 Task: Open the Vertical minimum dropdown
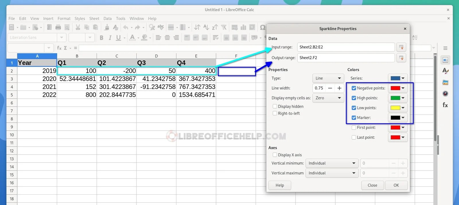pyautogui.click(x=332, y=163)
